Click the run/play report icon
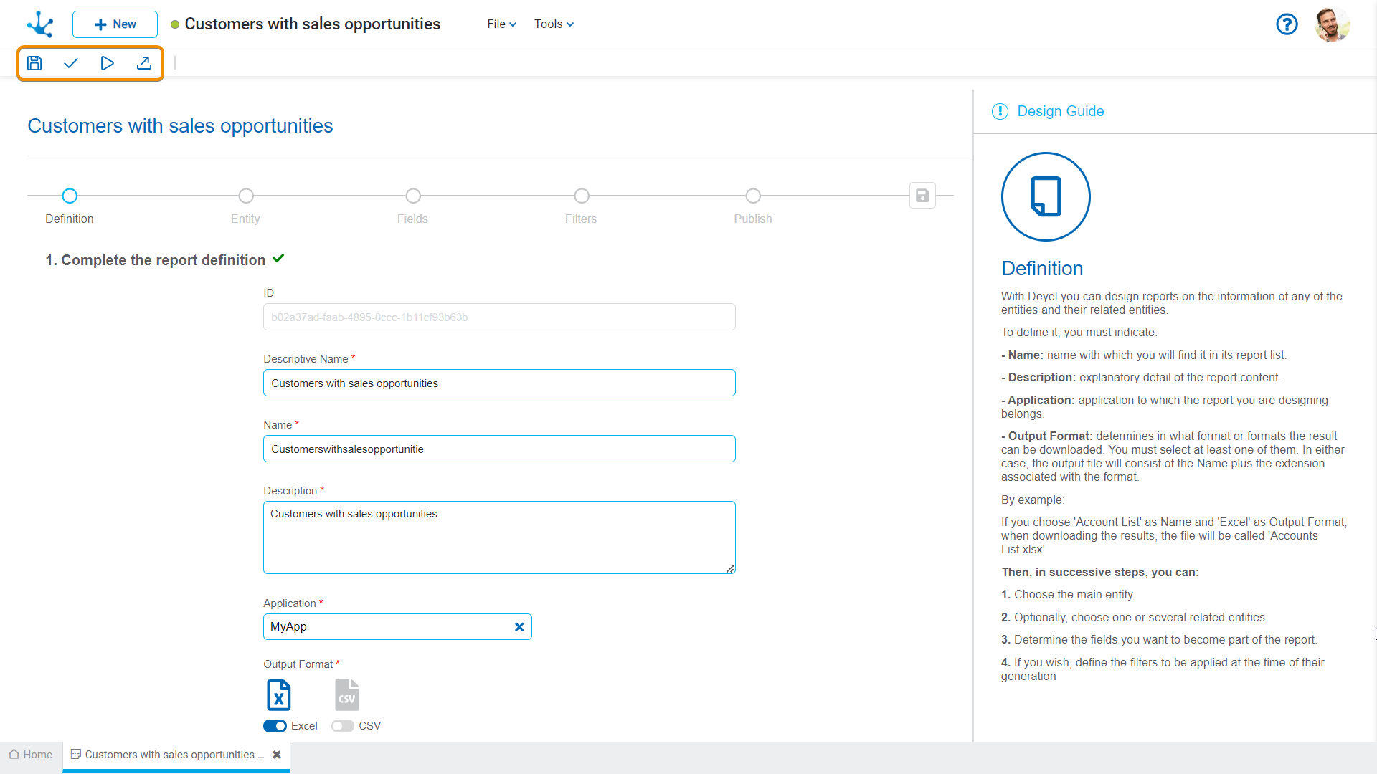This screenshot has height=774, width=1377. (107, 62)
